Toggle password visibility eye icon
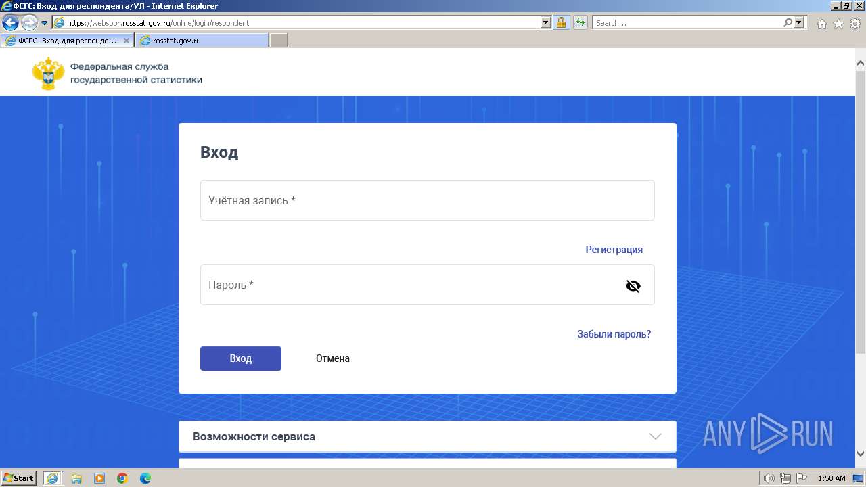The width and height of the screenshot is (866, 487). [633, 286]
